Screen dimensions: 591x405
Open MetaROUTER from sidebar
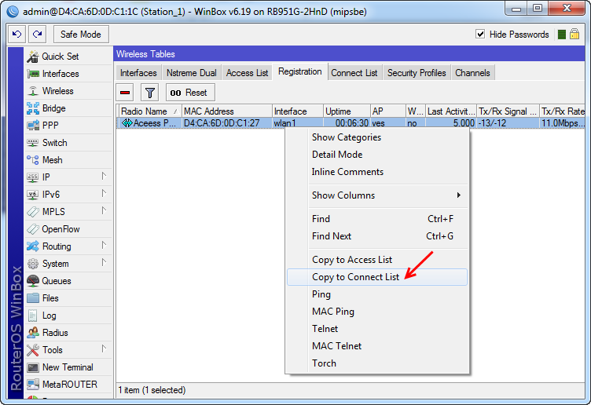(70, 385)
